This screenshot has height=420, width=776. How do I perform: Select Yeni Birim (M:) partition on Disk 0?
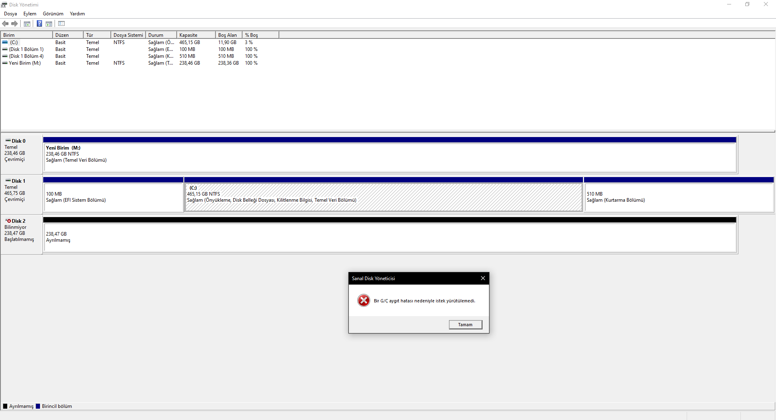coord(390,155)
